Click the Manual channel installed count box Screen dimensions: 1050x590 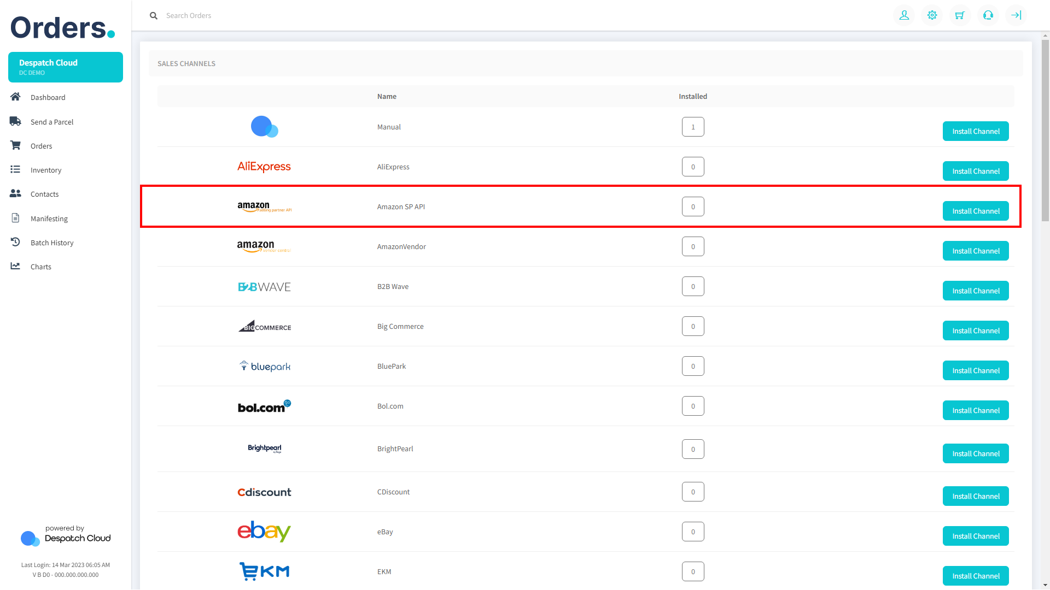[692, 127]
